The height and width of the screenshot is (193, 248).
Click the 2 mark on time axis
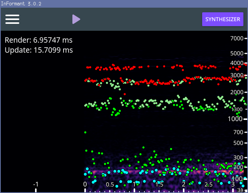pyautogui.click(x=184, y=185)
